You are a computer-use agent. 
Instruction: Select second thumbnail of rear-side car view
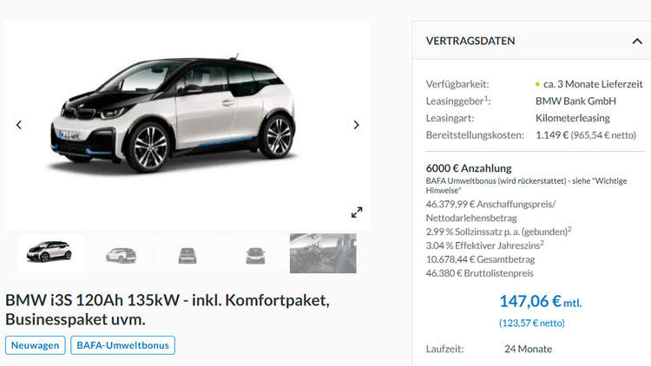point(121,254)
